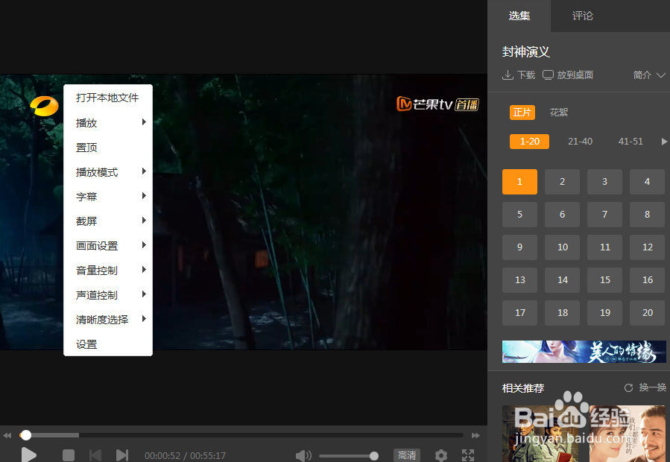Expand the 播放 submenu

(107, 123)
